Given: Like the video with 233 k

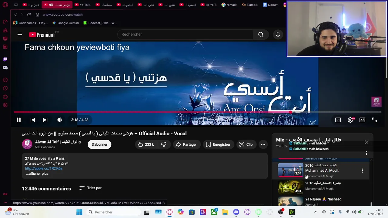Looking at the screenshot, I should click(146, 144).
